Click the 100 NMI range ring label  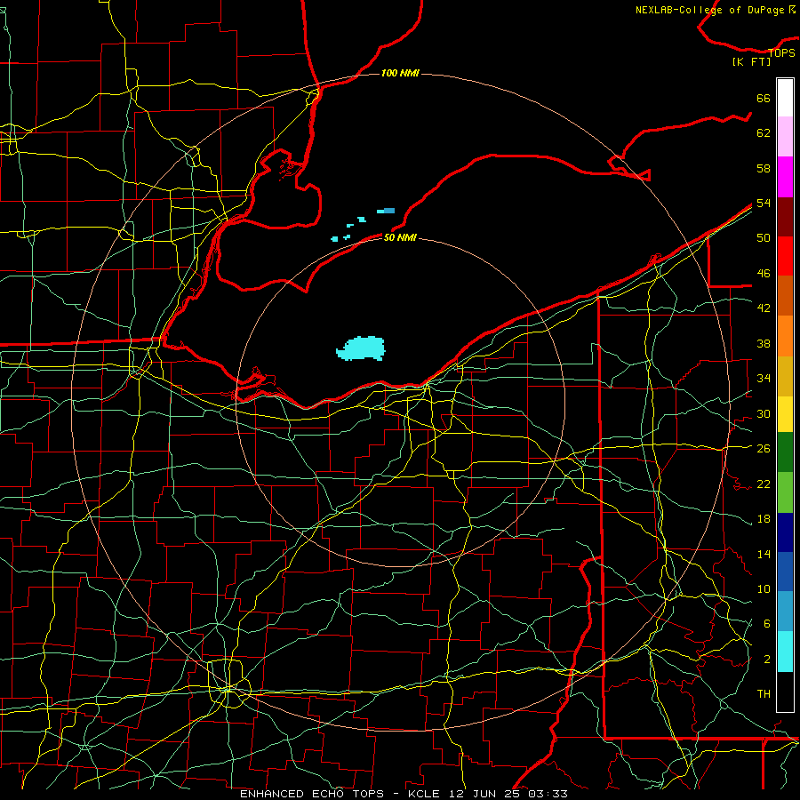click(x=400, y=74)
